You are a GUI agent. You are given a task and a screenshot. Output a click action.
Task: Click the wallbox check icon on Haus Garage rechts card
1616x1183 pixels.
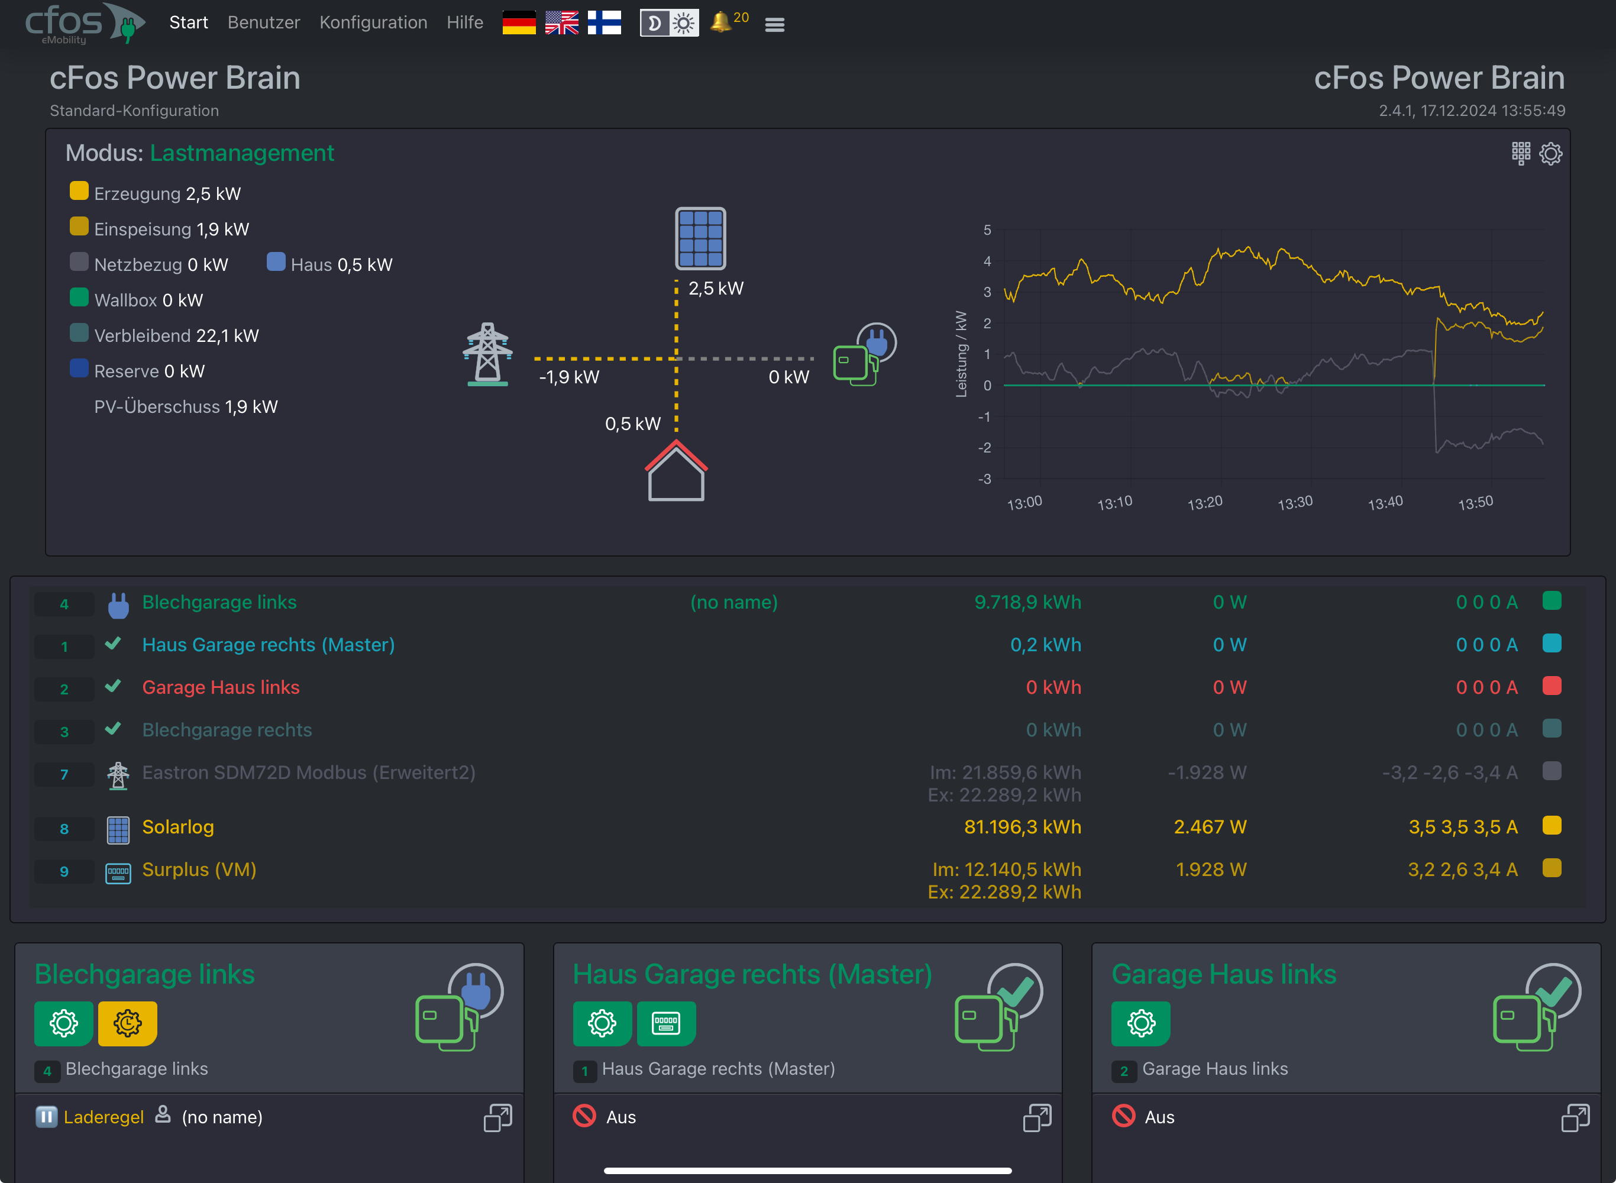[999, 1007]
